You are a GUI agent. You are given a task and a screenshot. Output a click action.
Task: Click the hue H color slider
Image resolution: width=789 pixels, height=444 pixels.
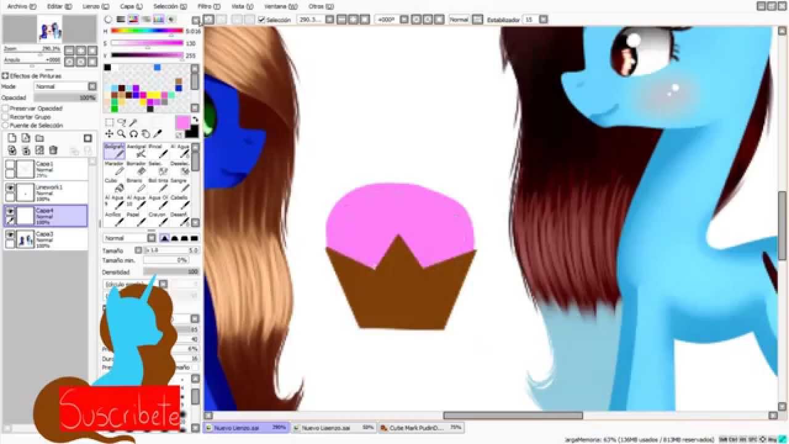tap(147, 31)
